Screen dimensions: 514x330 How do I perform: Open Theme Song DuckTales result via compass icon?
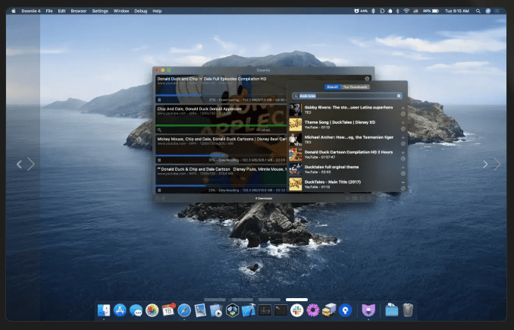click(403, 129)
